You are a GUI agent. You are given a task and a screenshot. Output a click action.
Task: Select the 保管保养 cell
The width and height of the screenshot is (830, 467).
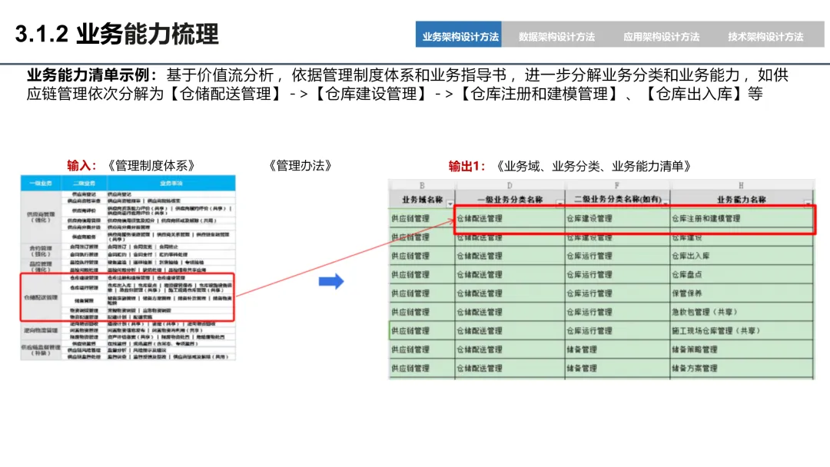741,293
